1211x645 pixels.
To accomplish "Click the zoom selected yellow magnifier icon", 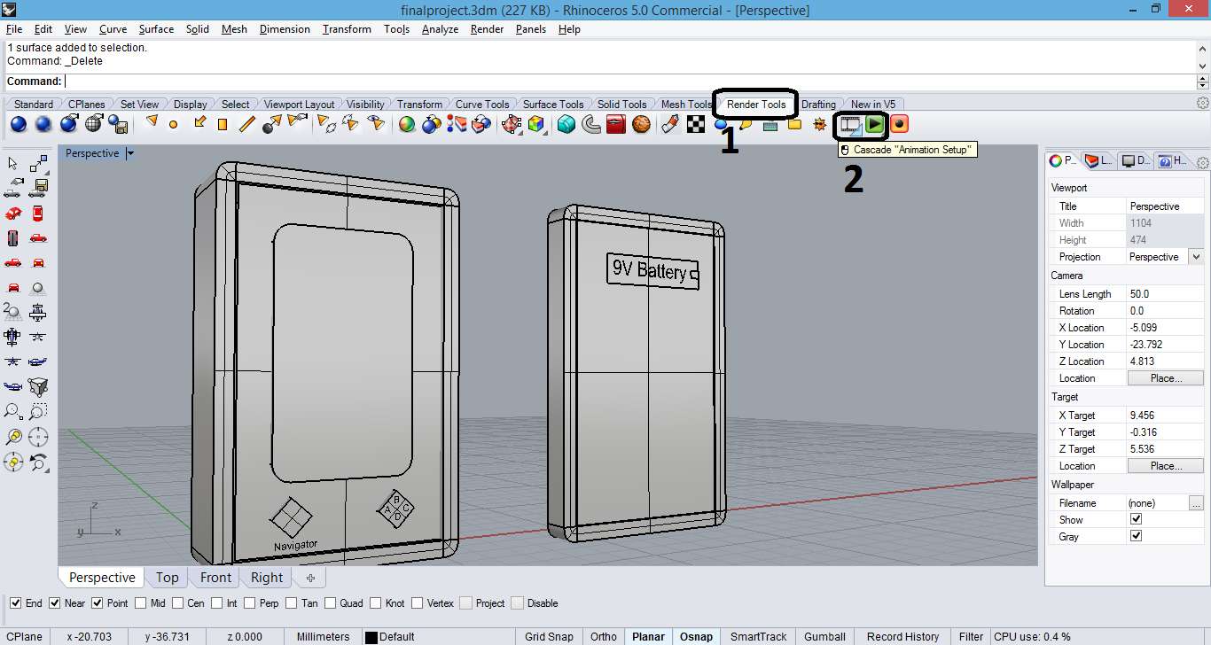I will tap(13, 436).
